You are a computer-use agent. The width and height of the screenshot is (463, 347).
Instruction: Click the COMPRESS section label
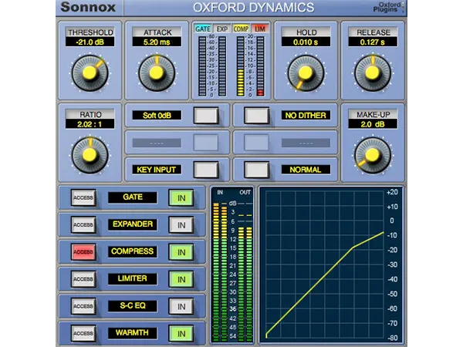coord(133,251)
